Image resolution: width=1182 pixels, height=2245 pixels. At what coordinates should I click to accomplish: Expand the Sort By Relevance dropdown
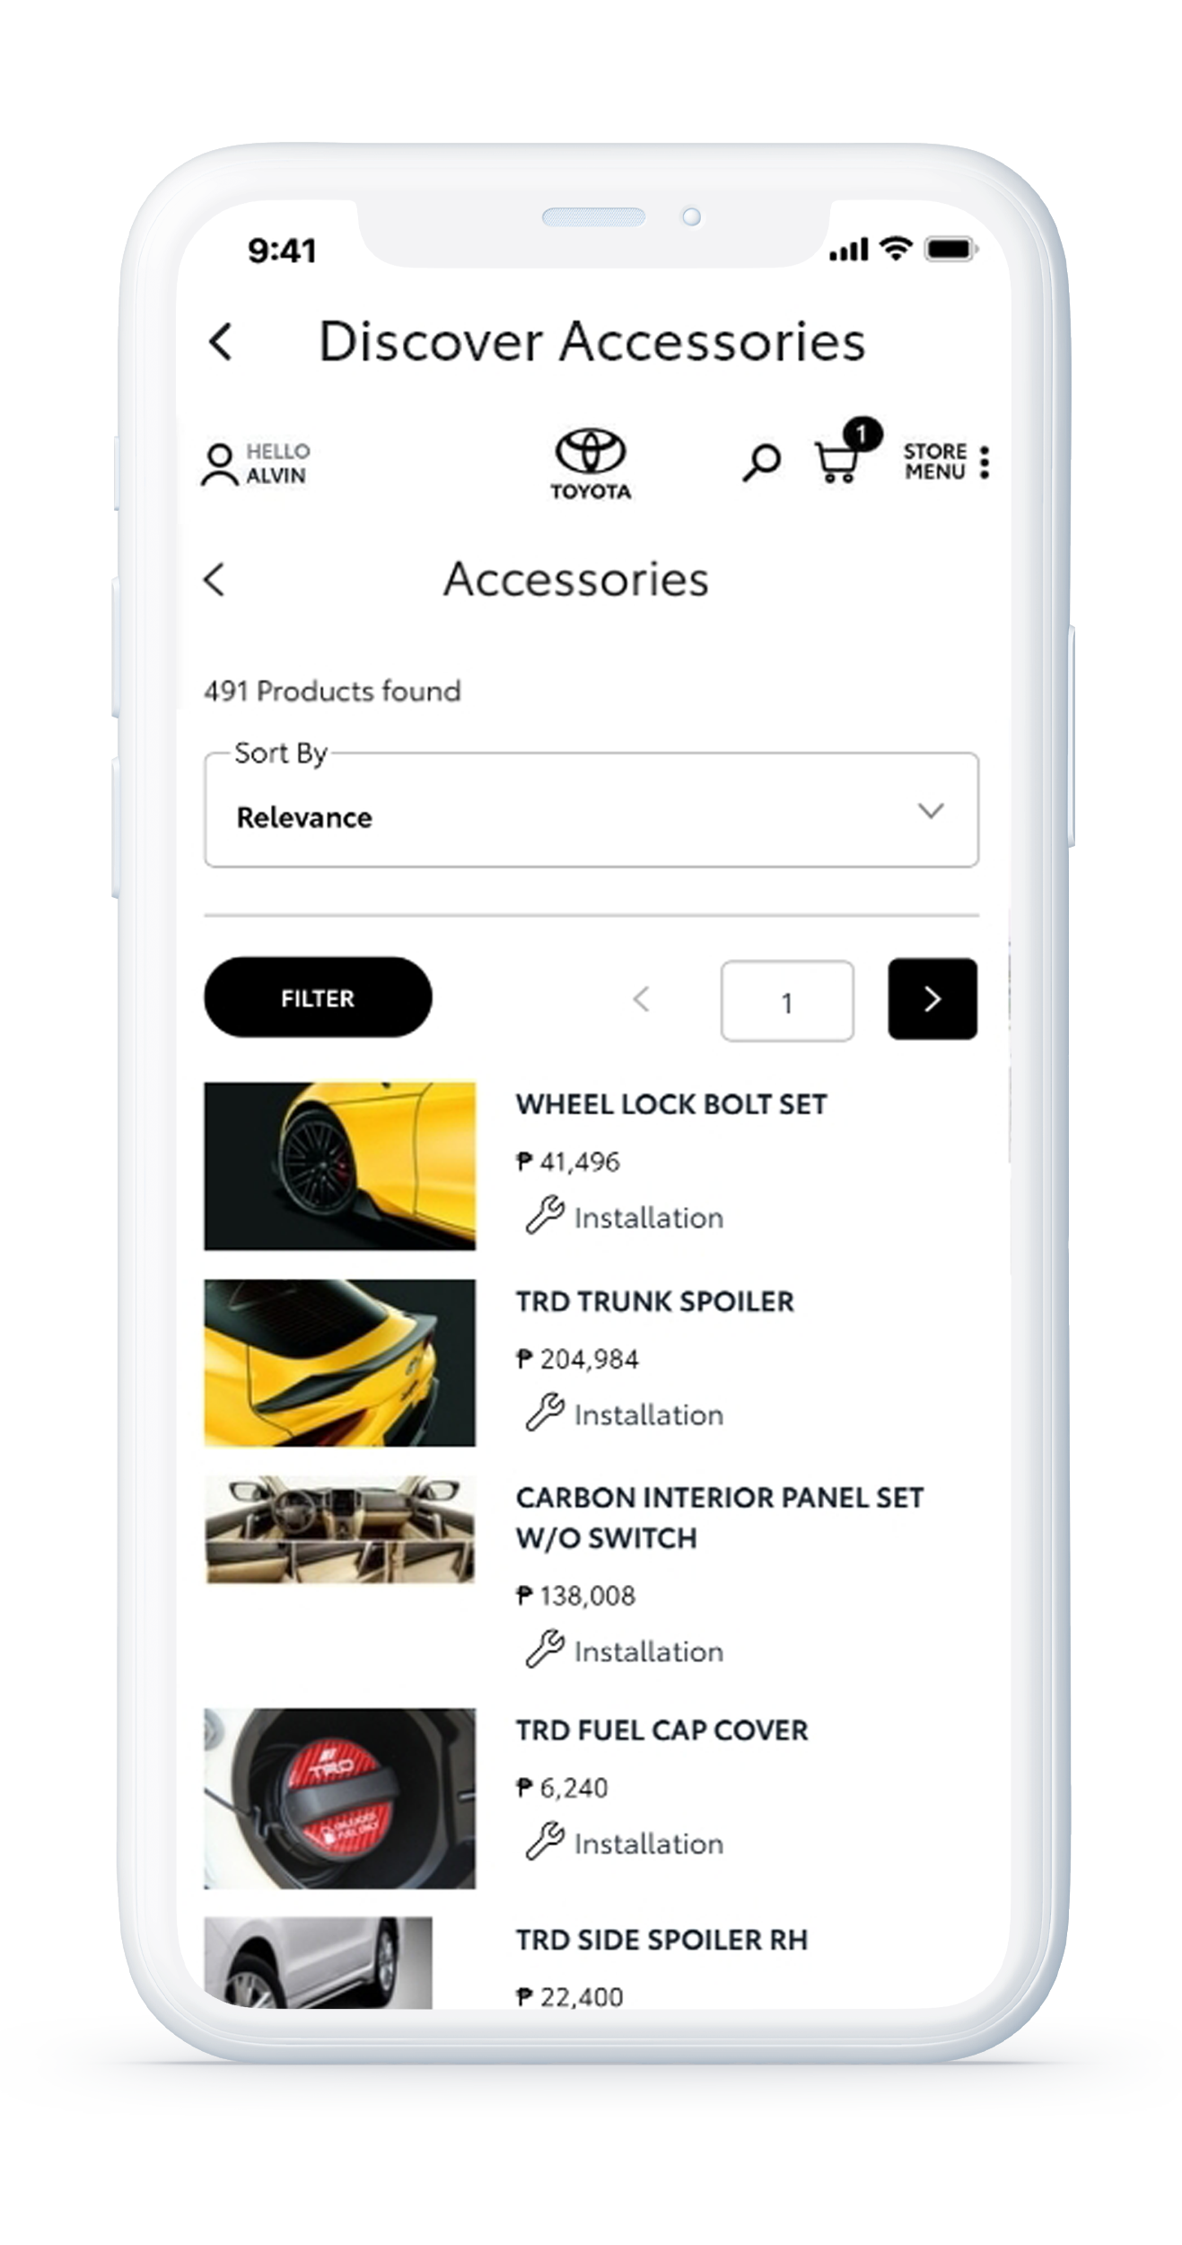[x=591, y=810]
